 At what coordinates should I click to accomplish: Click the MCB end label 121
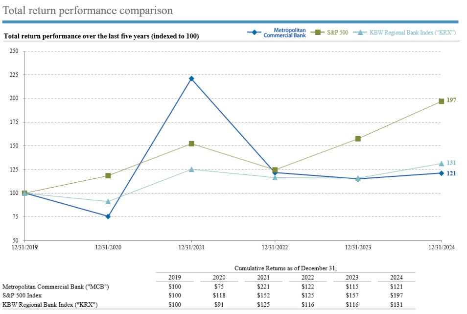451,173
